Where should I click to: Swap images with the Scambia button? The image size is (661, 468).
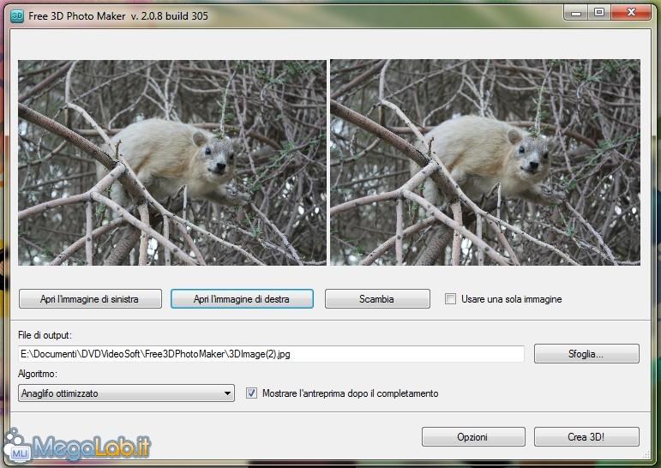coord(377,299)
